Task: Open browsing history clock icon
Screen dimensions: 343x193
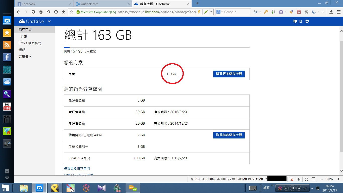Action: (56, 12)
